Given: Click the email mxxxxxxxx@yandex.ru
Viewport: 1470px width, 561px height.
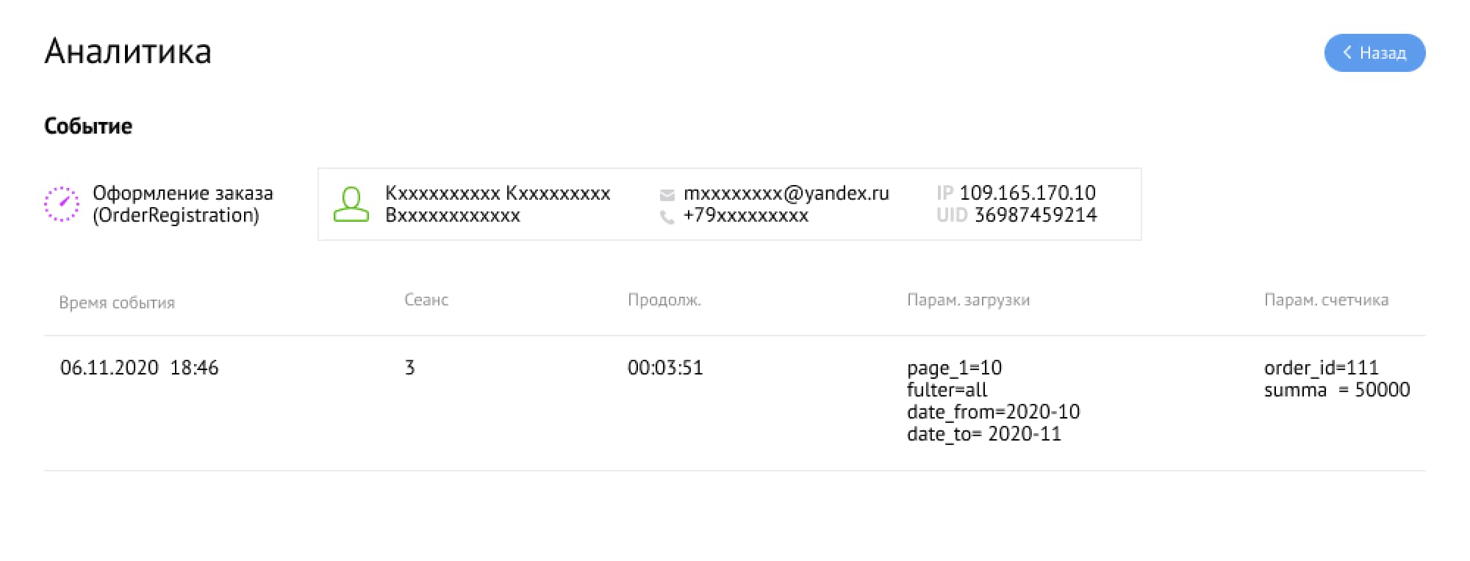Looking at the screenshot, I should [786, 193].
